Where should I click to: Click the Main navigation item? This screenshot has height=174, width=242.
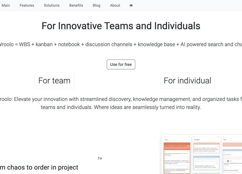tap(6, 5)
